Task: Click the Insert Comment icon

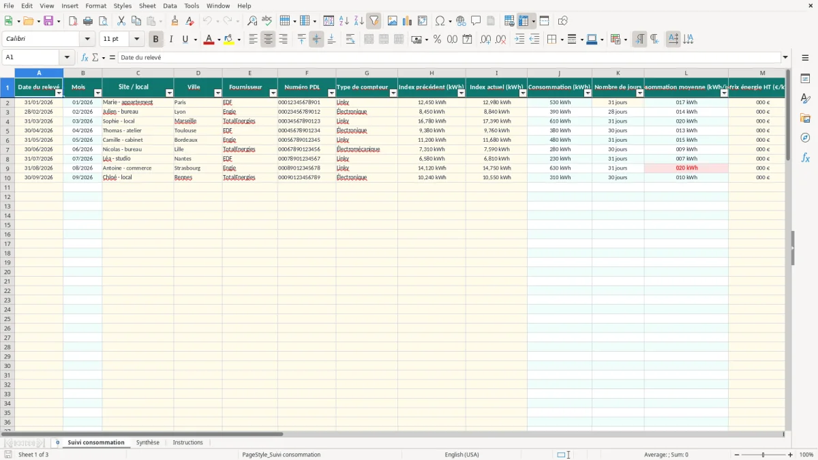Action: click(x=476, y=21)
